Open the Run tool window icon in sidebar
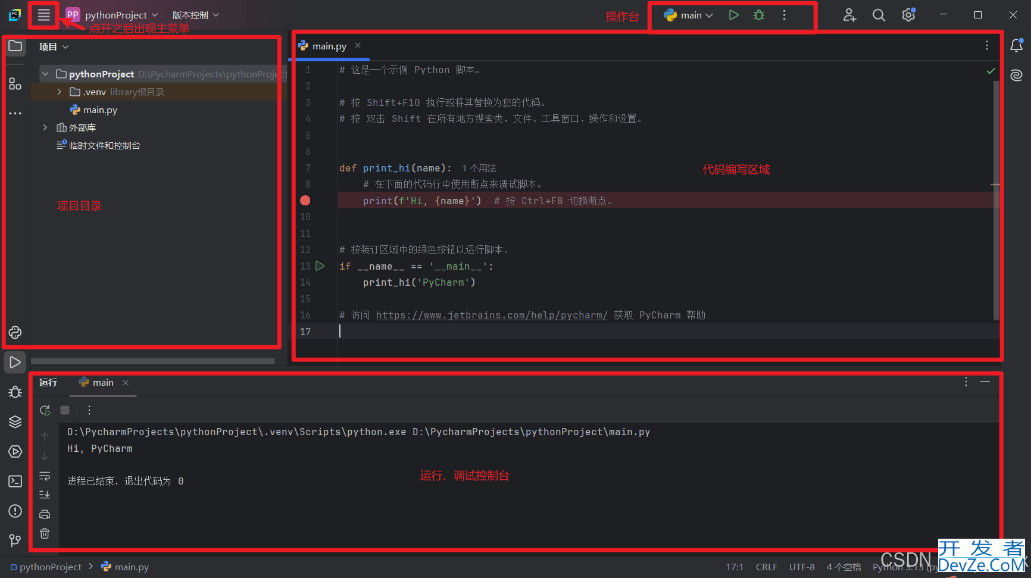Viewport: 1031px width, 578px height. [x=15, y=362]
